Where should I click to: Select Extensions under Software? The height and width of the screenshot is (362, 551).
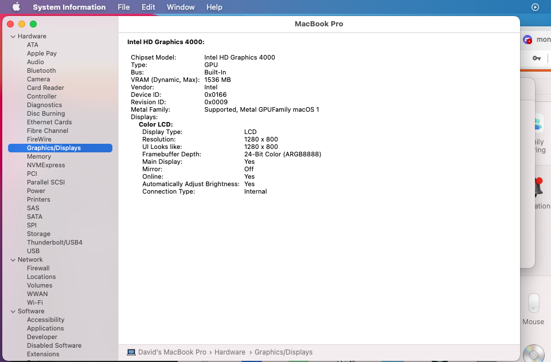[43, 355]
